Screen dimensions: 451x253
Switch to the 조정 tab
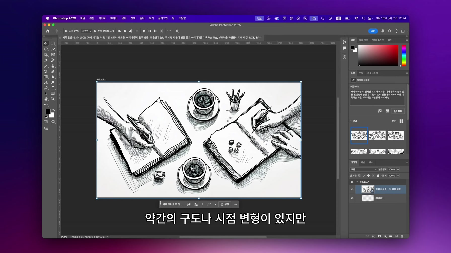click(x=361, y=73)
